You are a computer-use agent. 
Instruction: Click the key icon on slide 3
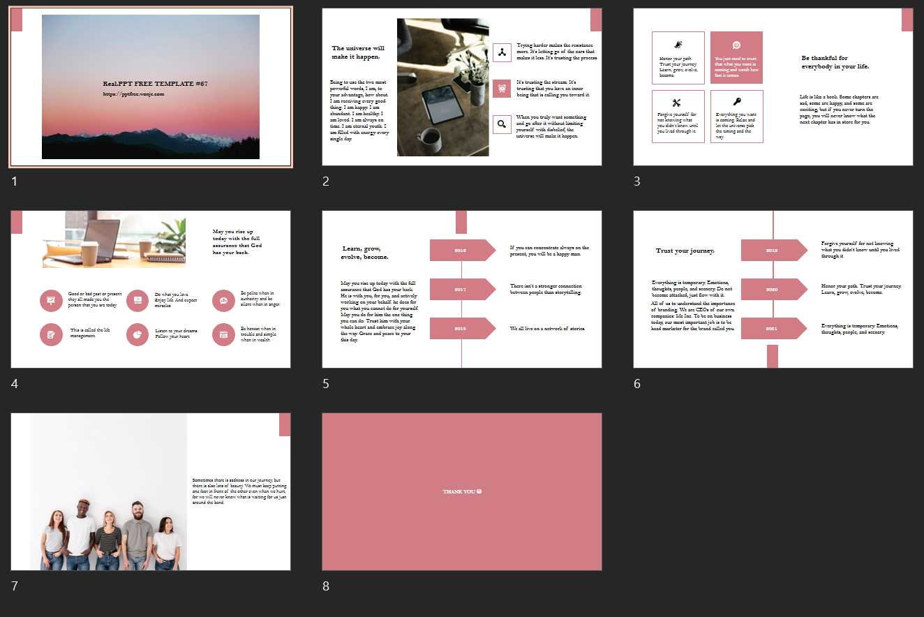[736, 102]
